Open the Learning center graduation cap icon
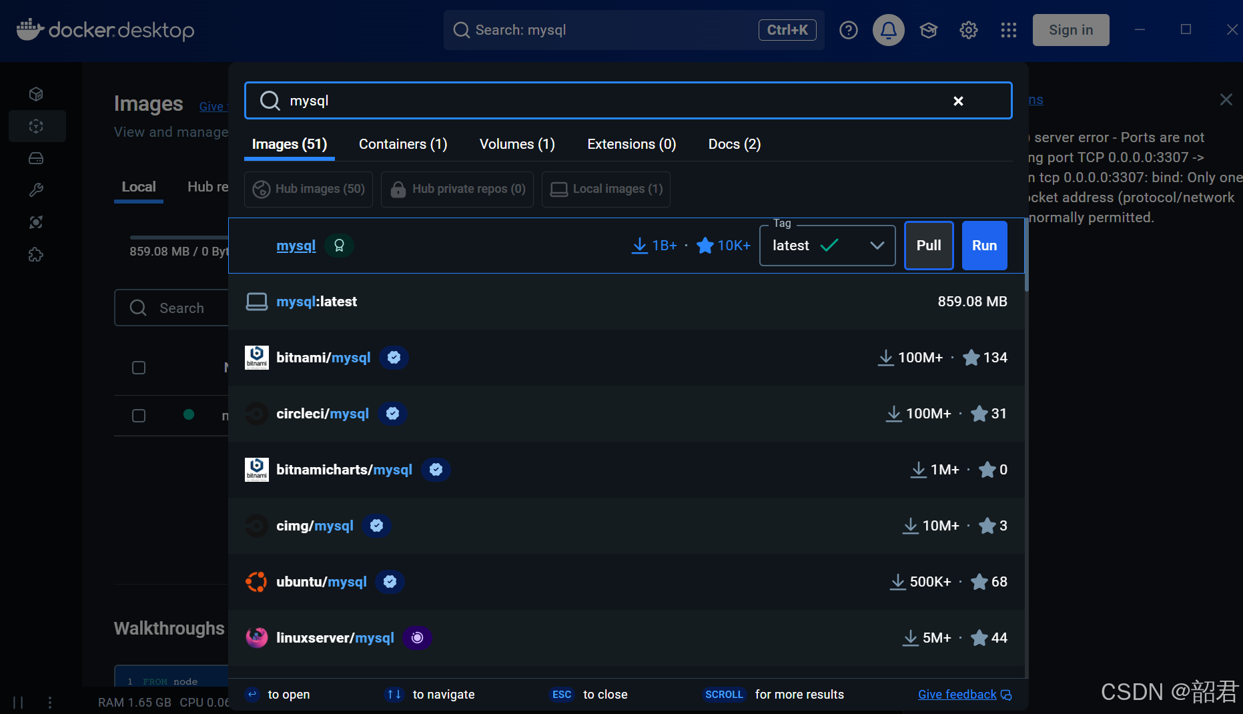Screen dimensions: 1243x714 [x=929, y=30]
